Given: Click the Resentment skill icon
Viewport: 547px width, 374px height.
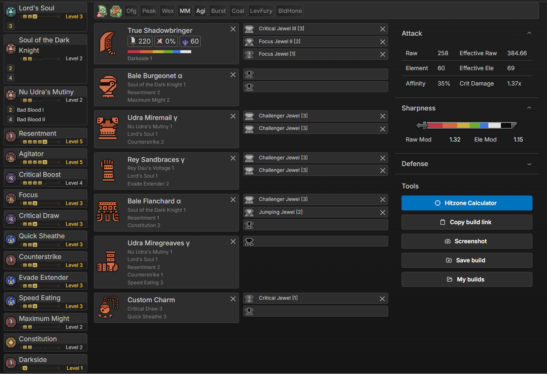Looking at the screenshot, I should tap(11, 137).
